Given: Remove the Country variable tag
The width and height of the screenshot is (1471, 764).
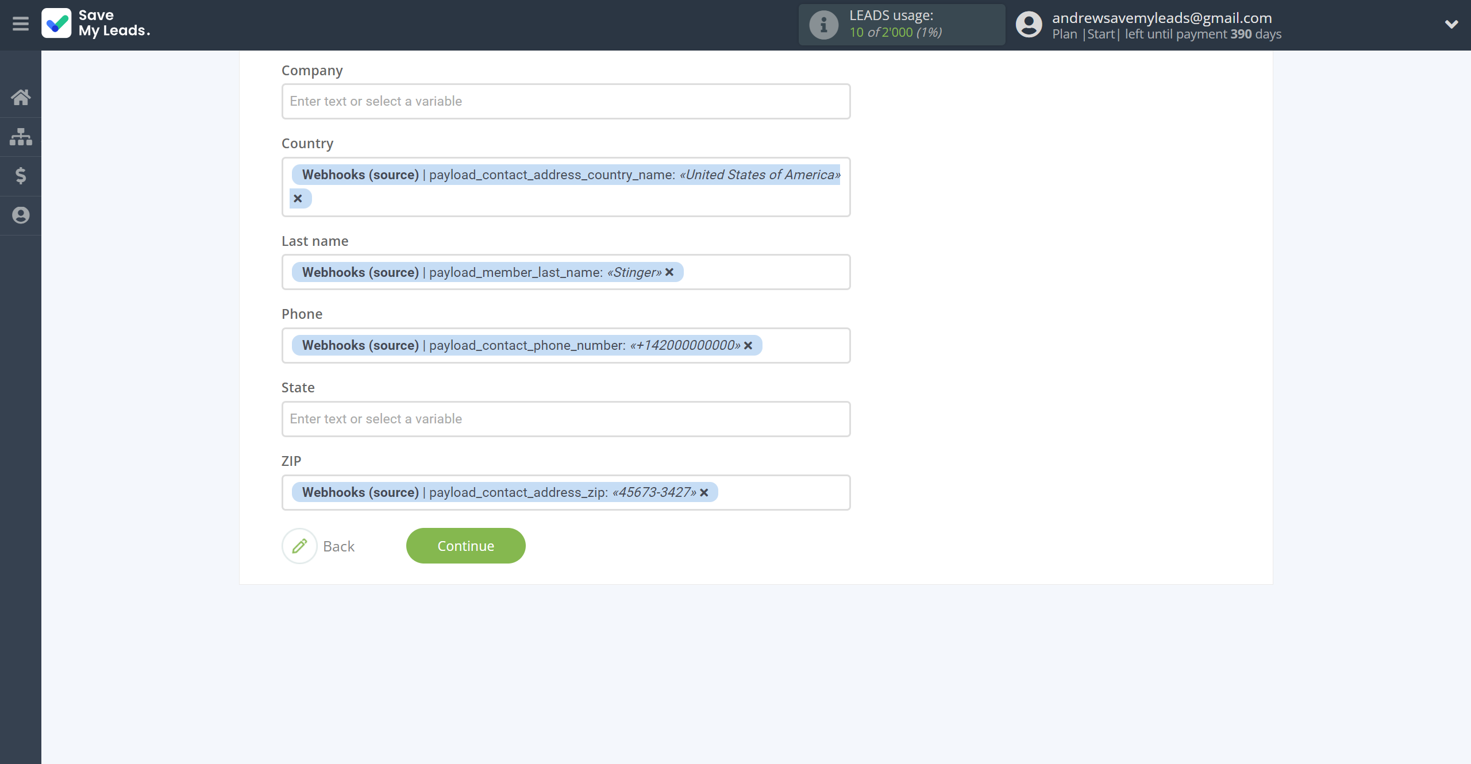Looking at the screenshot, I should (x=298, y=199).
